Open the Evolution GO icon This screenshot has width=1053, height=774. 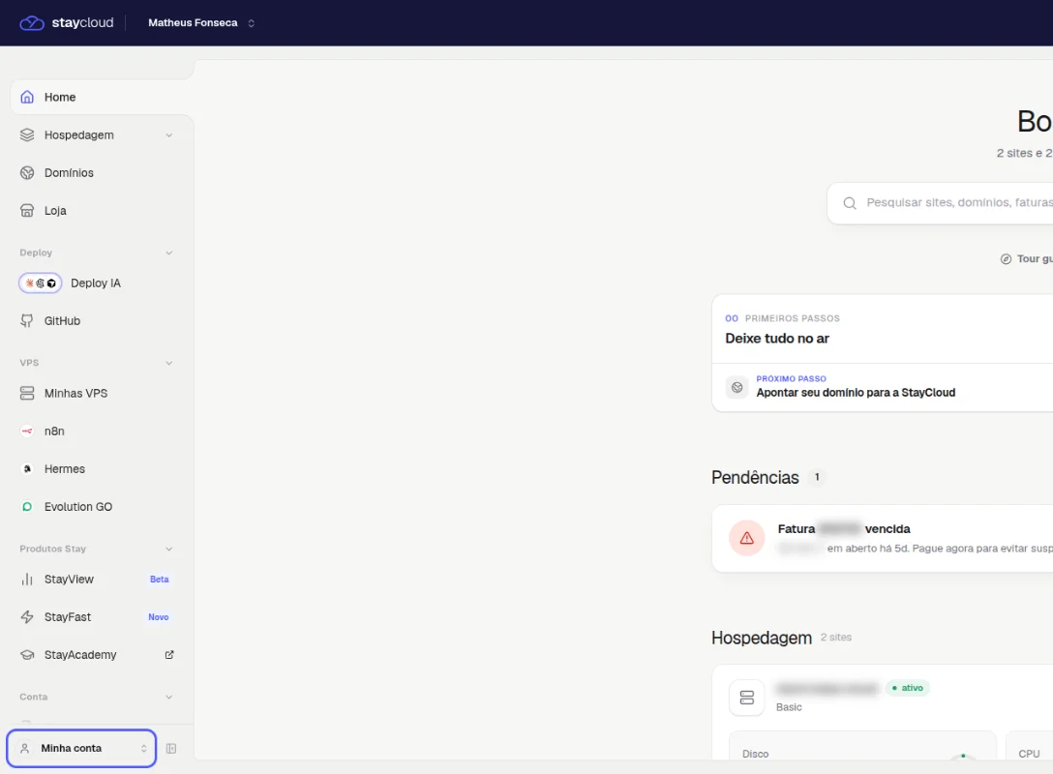[27, 507]
